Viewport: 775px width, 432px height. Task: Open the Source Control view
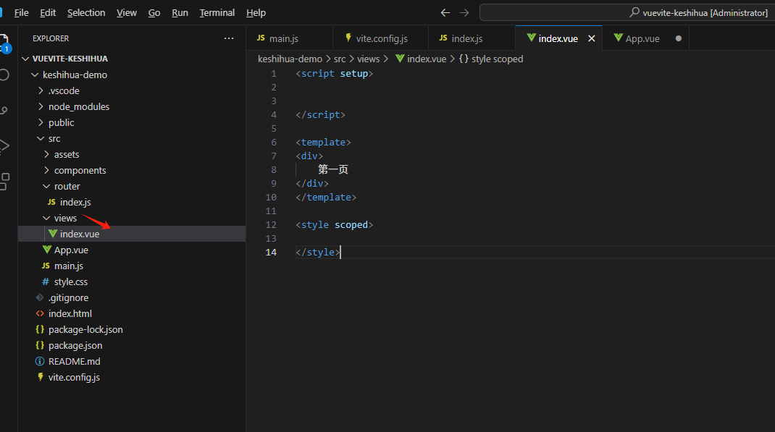click(4, 110)
